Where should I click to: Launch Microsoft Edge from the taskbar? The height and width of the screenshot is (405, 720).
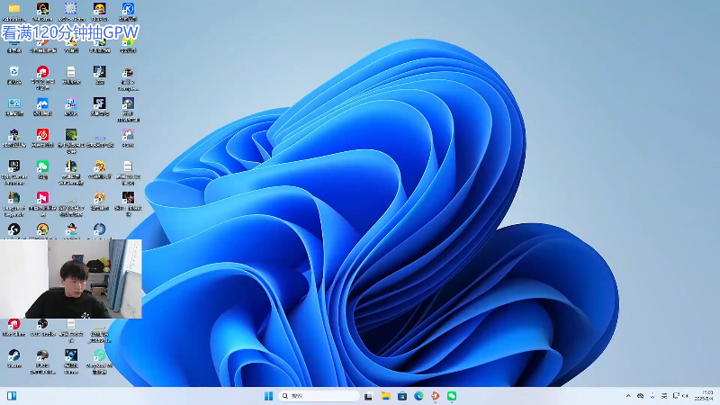418,396
